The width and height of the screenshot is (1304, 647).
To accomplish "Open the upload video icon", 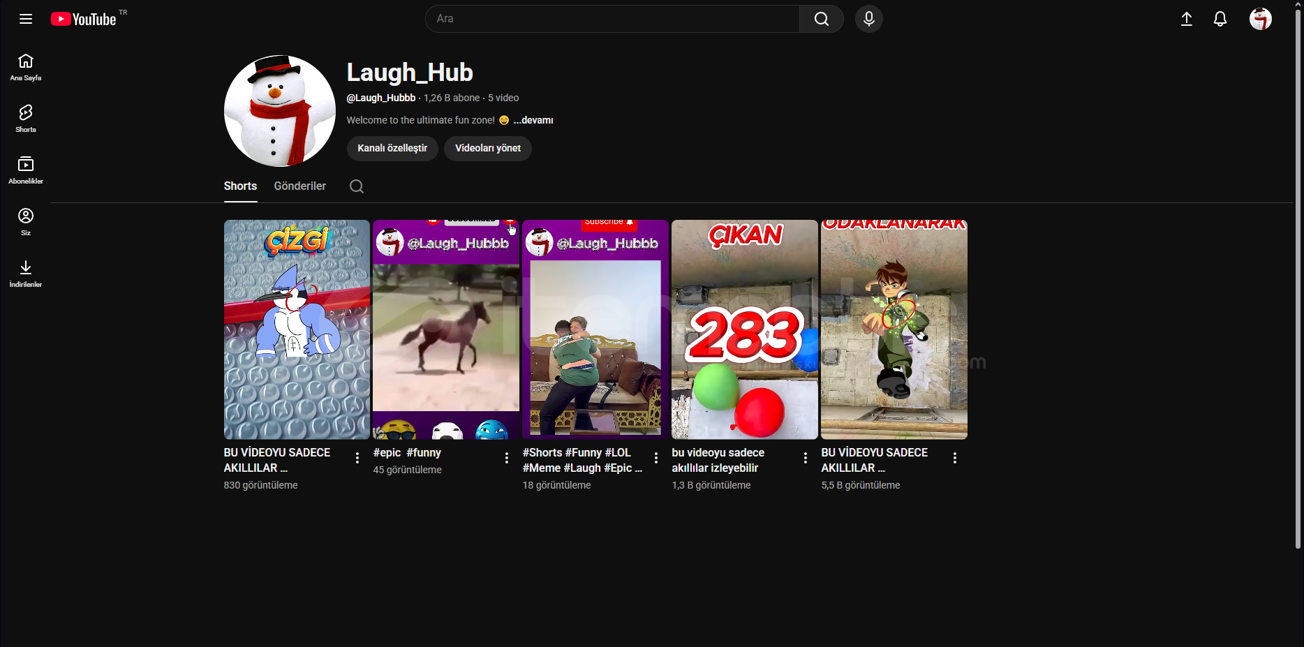I will (1186, 19).
